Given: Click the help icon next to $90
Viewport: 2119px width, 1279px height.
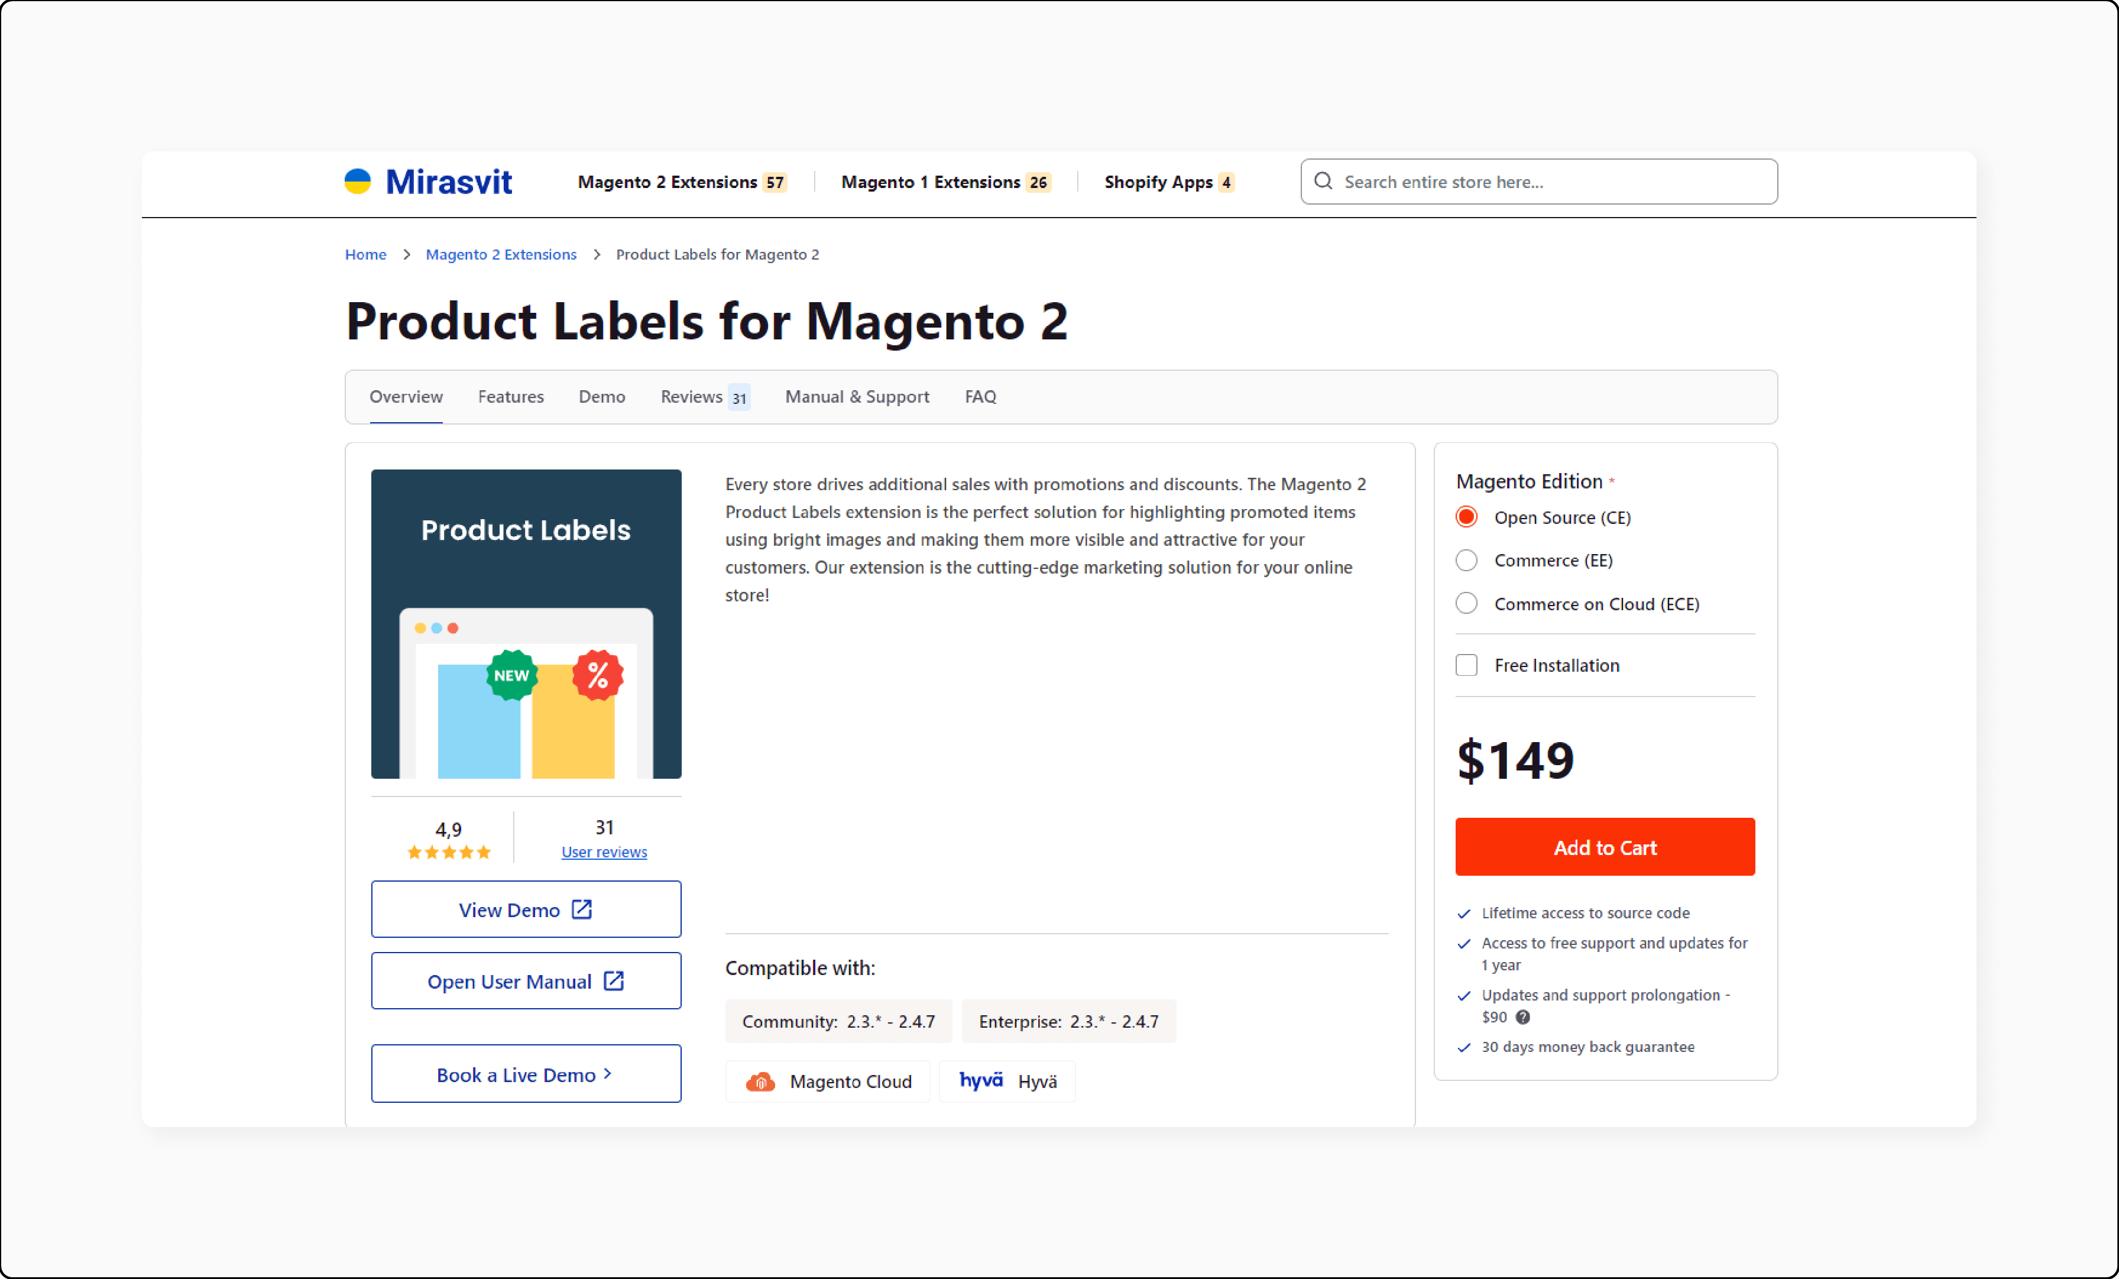Looking at the screenshot, I should (1522, 1016).
